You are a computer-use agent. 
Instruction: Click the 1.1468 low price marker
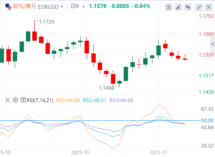click(107, 88)
